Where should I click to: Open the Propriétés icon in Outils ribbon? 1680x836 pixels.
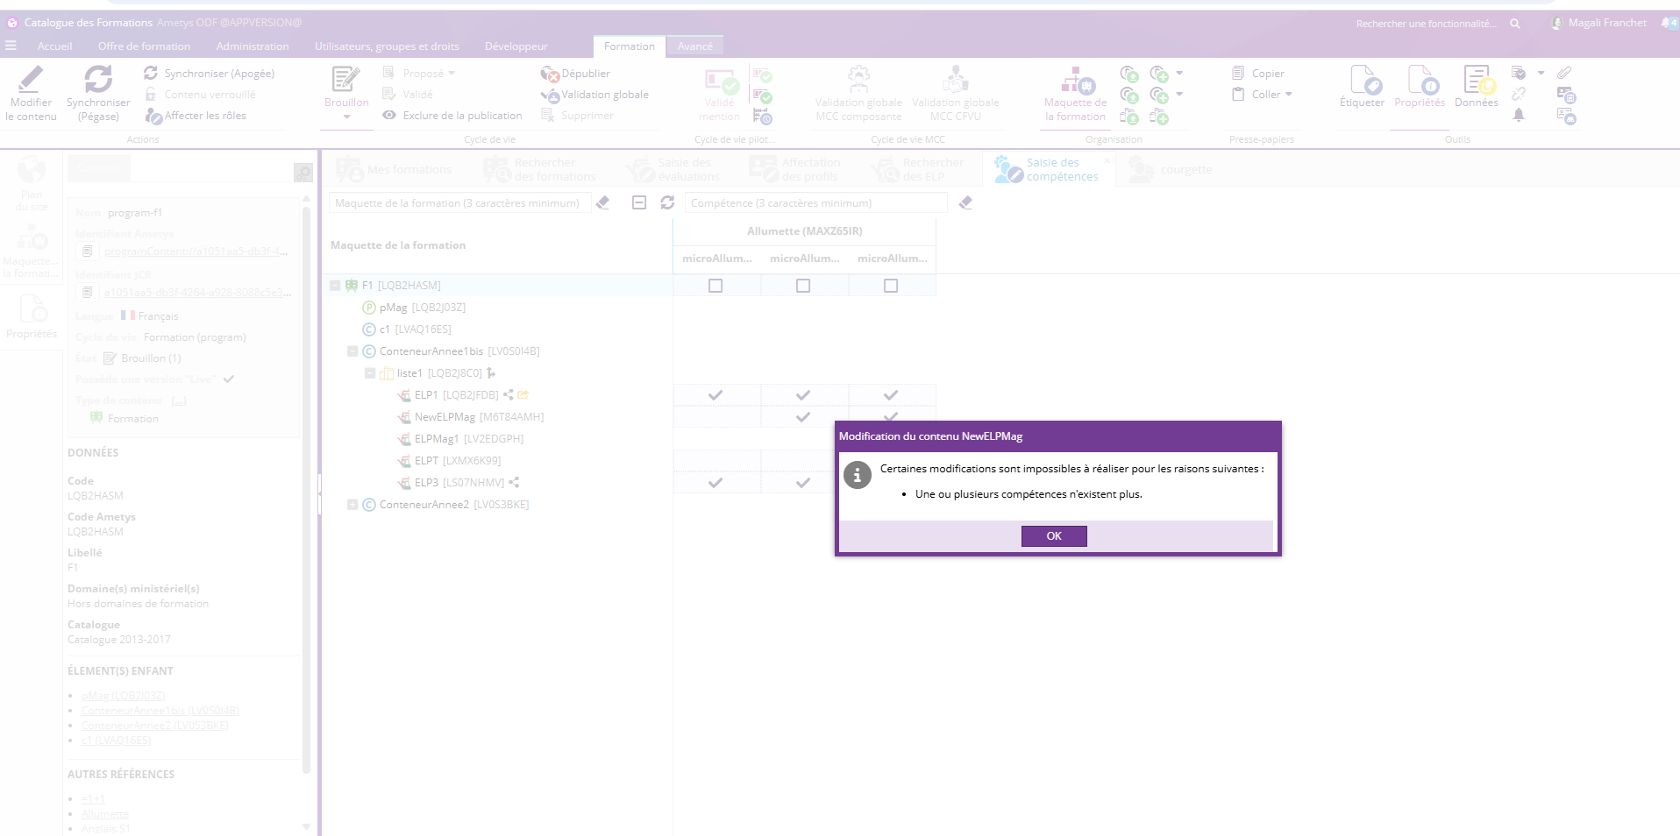[x=1422, y=80]
